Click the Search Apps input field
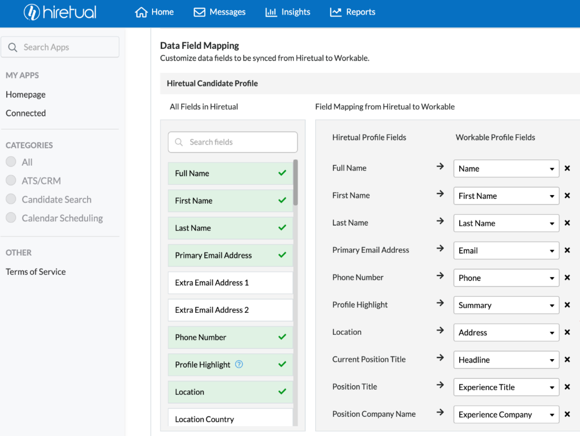Image resolution: width=580 pixels, height=436 pixels. tap(60, 47)
